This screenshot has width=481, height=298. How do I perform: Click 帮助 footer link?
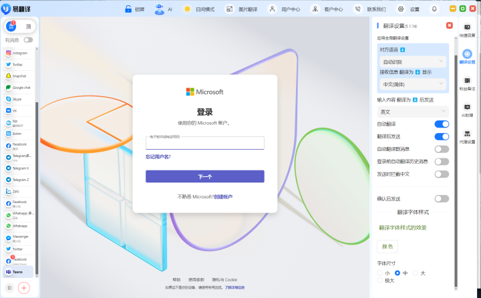click(176, 279)
